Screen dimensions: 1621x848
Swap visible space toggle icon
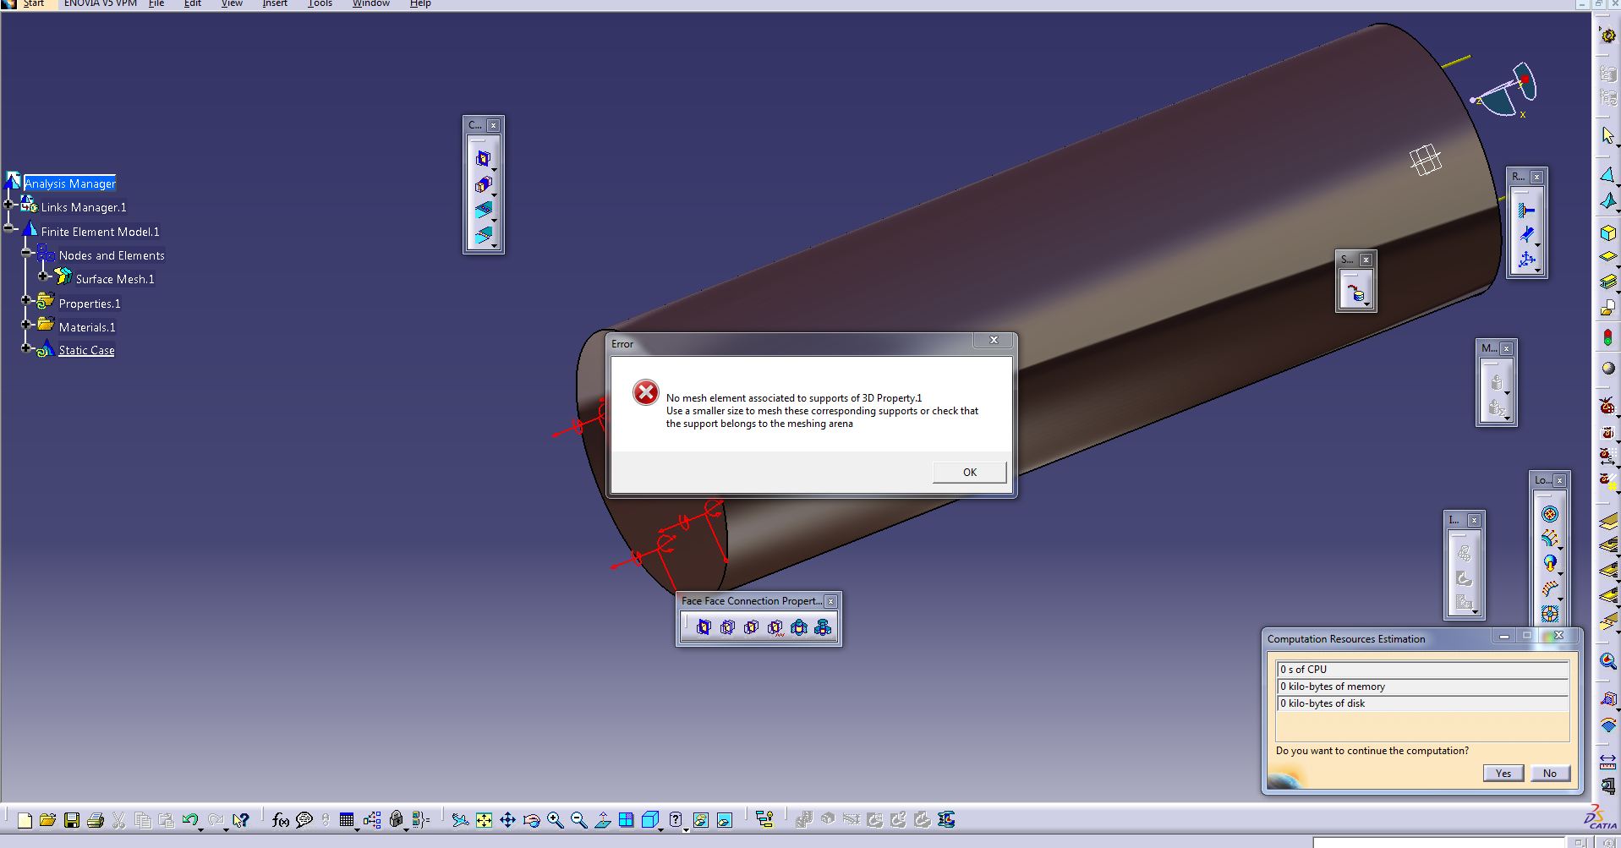click(725, 820)
